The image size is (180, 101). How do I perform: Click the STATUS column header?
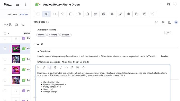tap(27, 33)
